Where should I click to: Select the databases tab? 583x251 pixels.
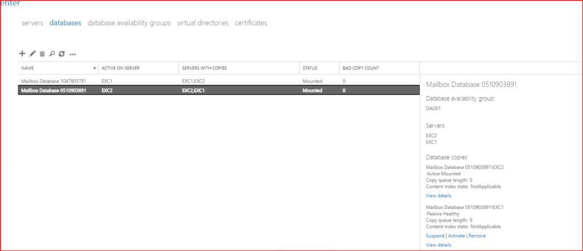65,23
